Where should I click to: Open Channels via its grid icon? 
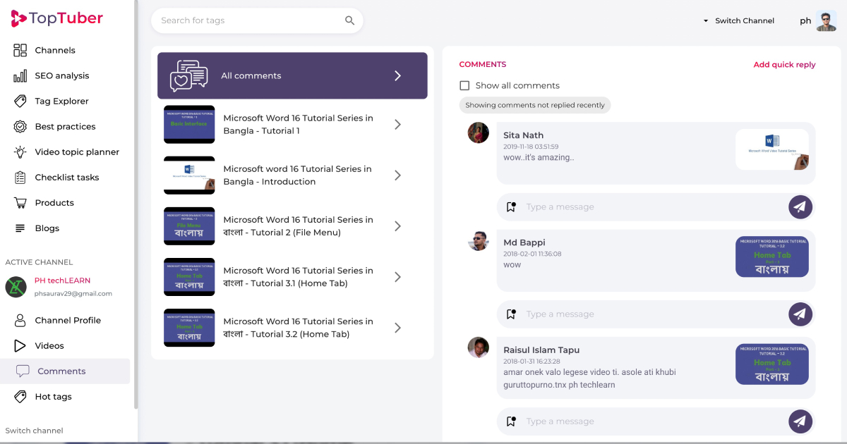20,50
